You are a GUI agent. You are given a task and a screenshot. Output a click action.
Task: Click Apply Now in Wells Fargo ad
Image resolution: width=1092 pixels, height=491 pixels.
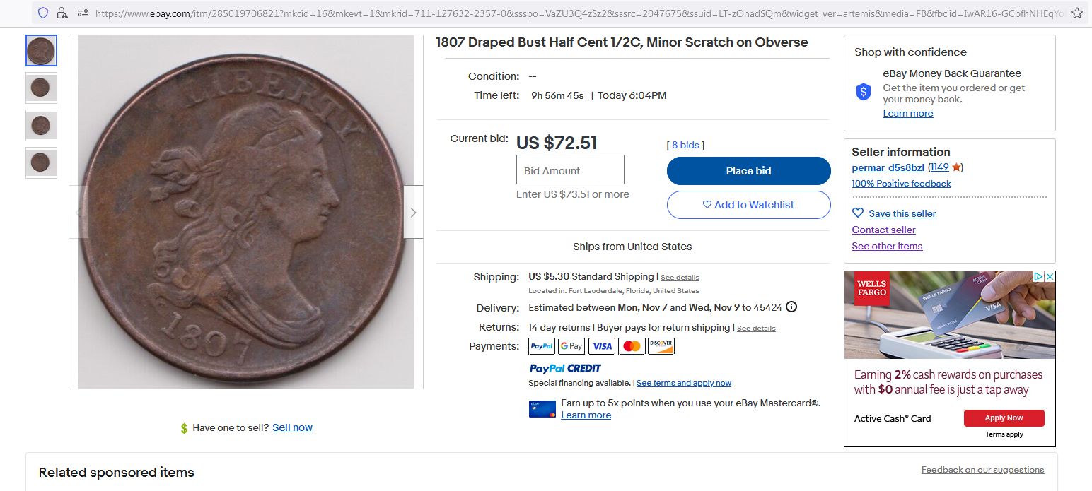1004,418
